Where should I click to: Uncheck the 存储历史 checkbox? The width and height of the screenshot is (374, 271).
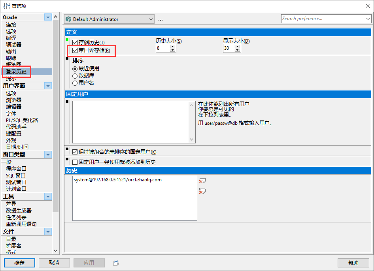(x=75, y=42)
